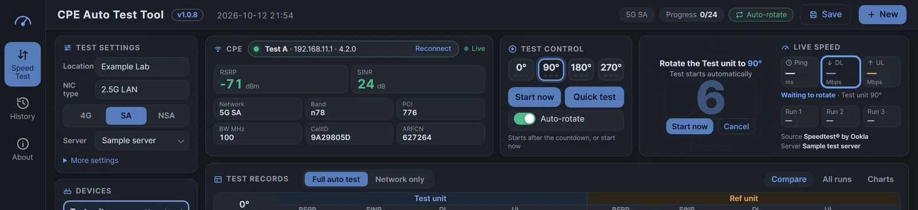Click the Live status indicator
Image resolution: width=918 pixels, height=210 pixels.
pyautogui.click(x=474, y=49)
